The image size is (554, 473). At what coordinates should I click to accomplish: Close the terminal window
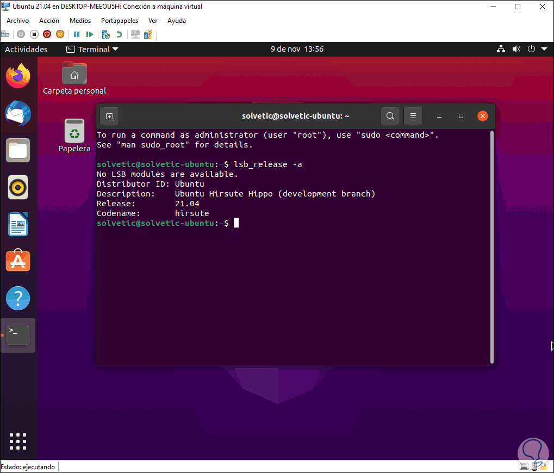point(483,116)
